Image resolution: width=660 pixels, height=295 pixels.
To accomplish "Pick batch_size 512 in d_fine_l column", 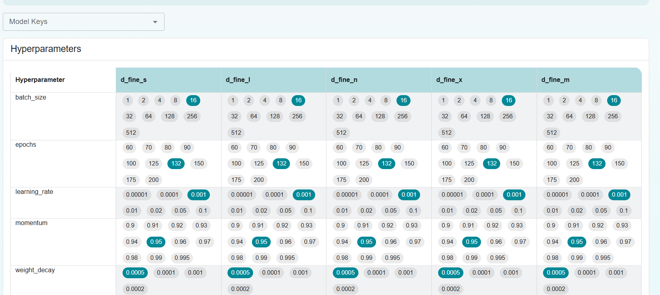I will click(x=236, y=133).
